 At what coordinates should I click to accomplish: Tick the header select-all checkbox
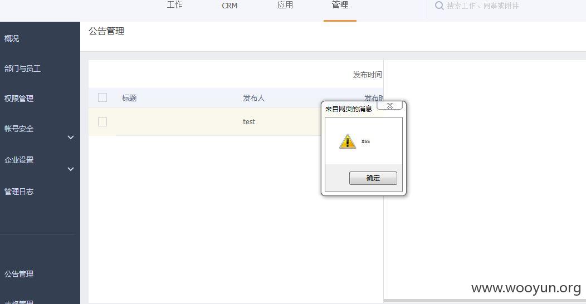(x=102, y=97)
